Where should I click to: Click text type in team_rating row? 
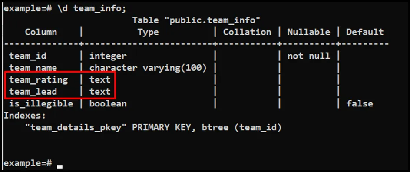pyautogui.click(x=100, y=80)
